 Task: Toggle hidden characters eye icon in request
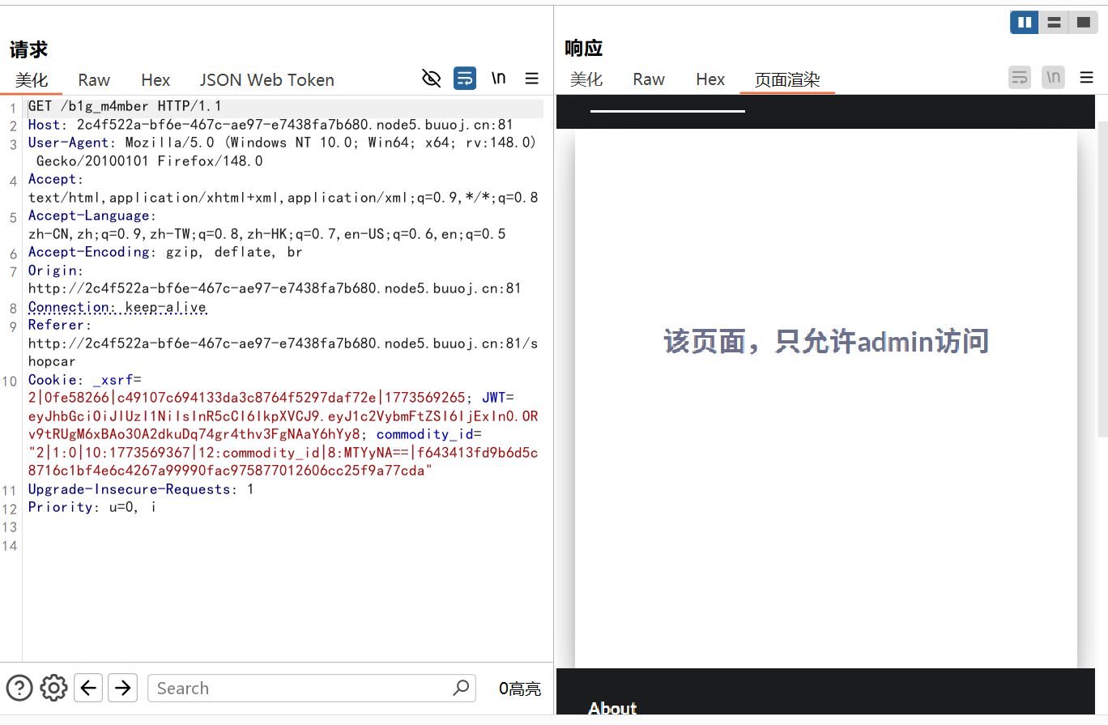tap(431, 79)
